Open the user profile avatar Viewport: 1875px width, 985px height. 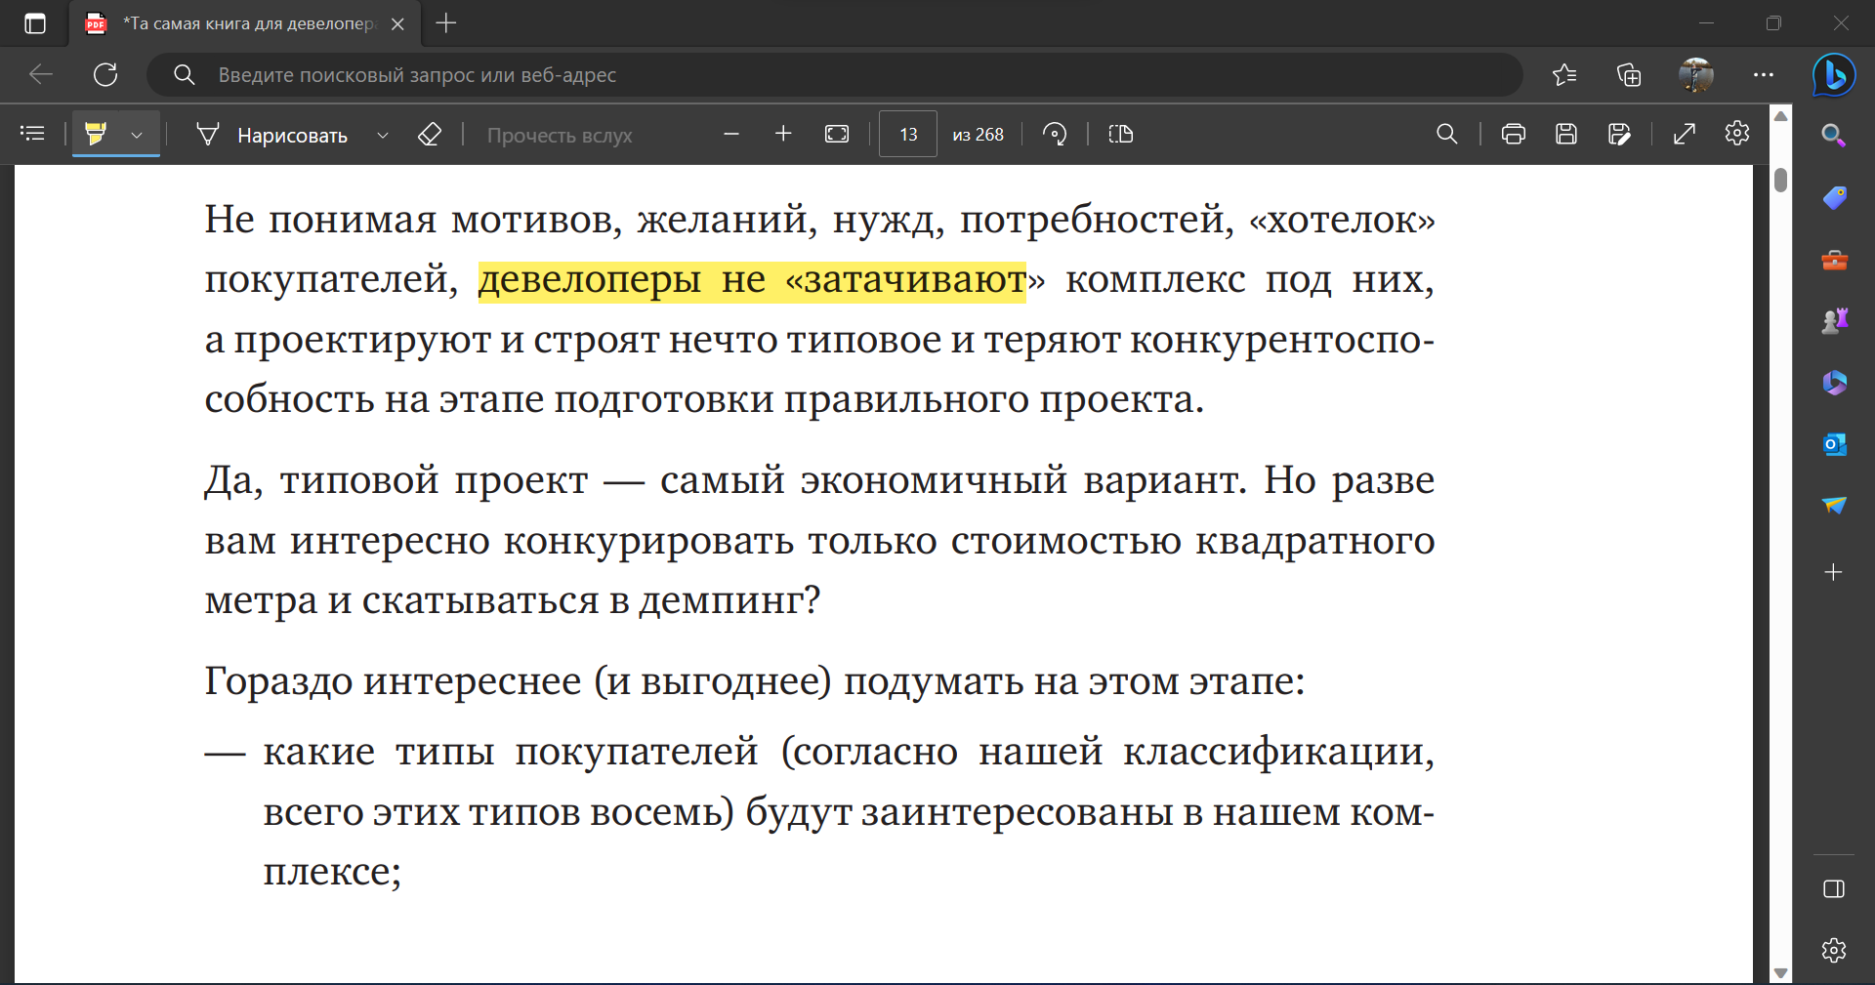tap(1696, 74)
